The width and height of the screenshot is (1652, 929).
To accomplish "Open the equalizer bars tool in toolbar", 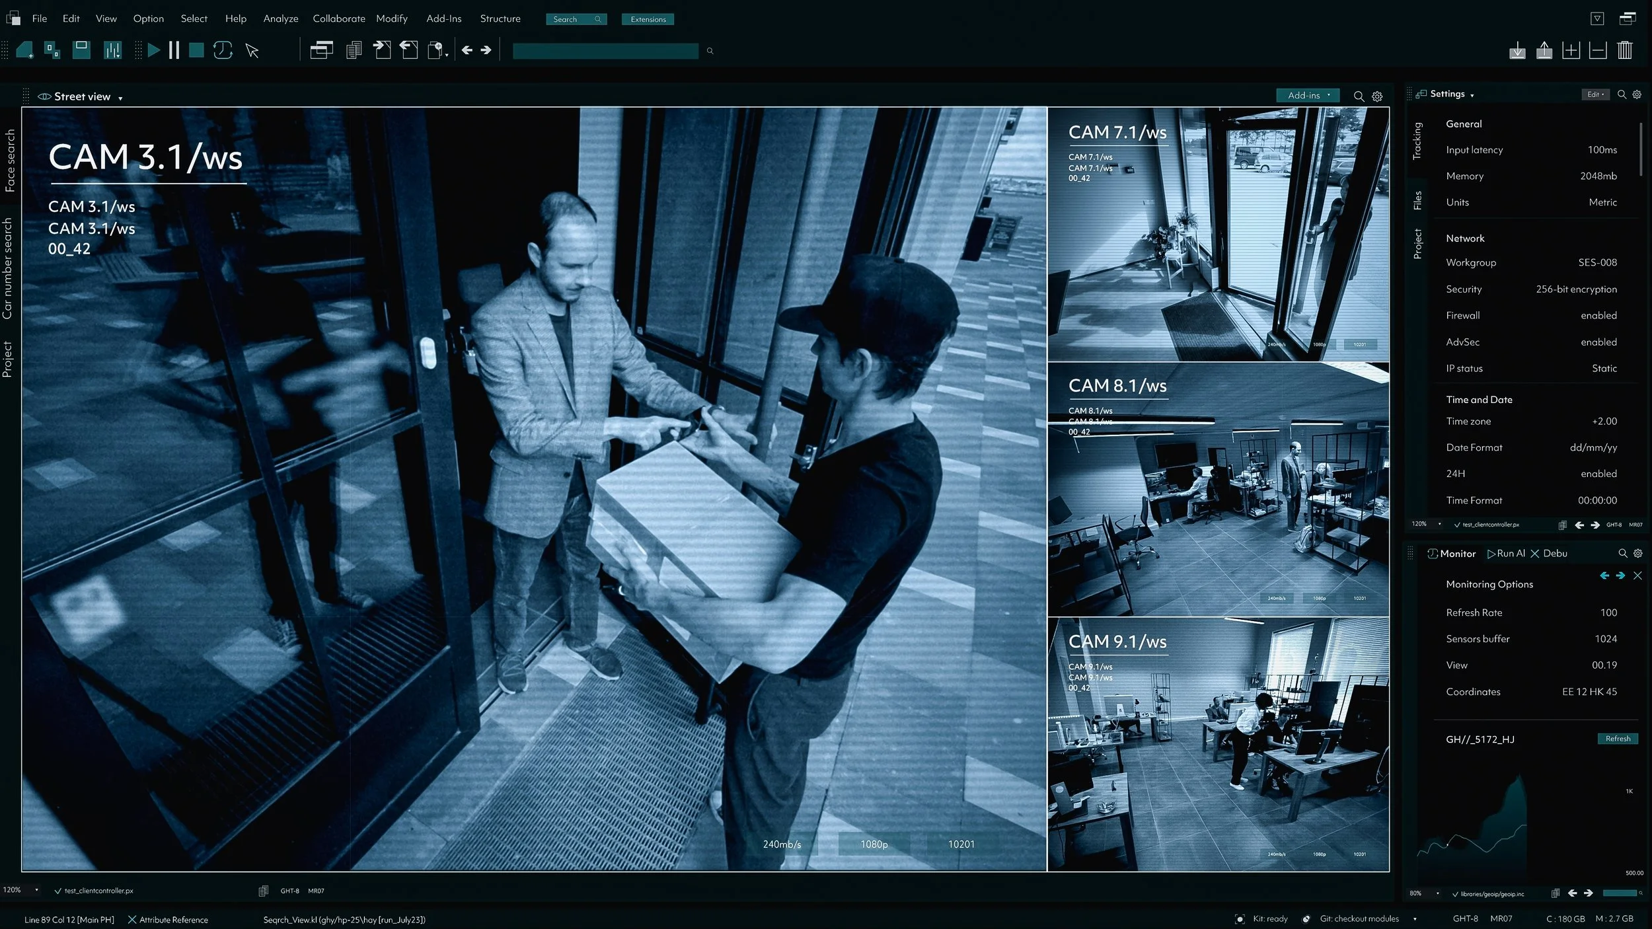I will [x=112, y=50].
